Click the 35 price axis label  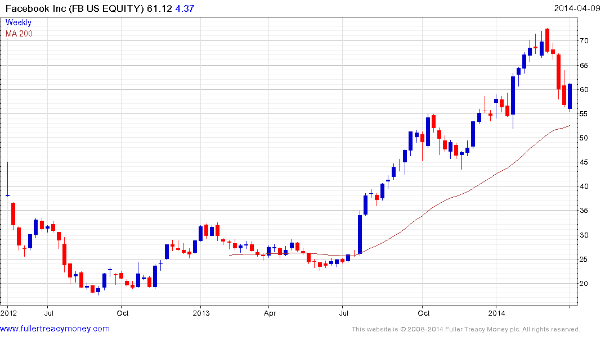(584, 211)
